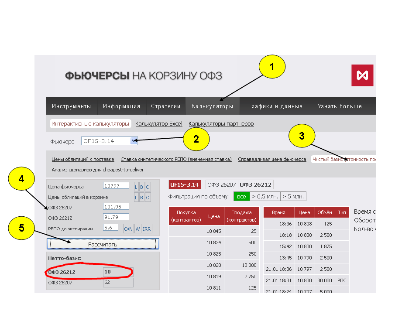Screen dimensions: 419x314
Task: Select order book price 10 819
Action: [214, 276]
